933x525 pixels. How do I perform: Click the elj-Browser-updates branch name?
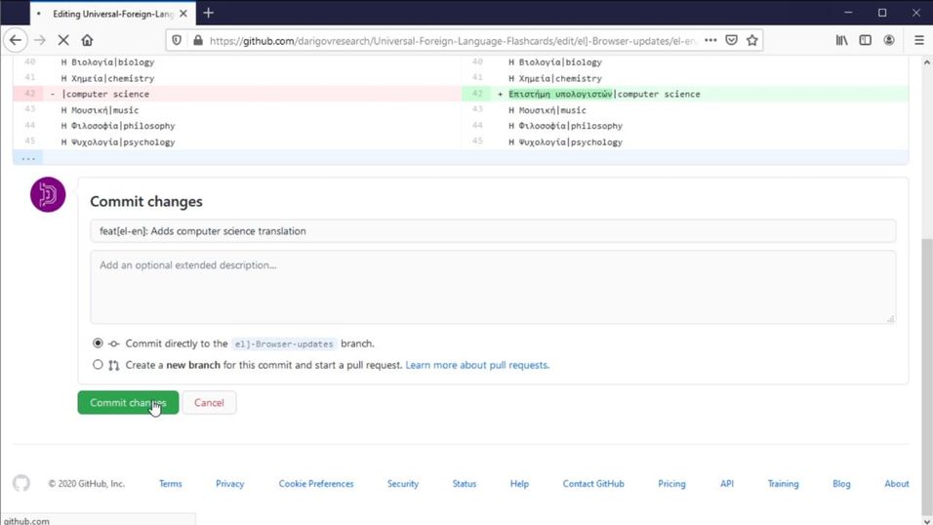click(x=284, y=344)
